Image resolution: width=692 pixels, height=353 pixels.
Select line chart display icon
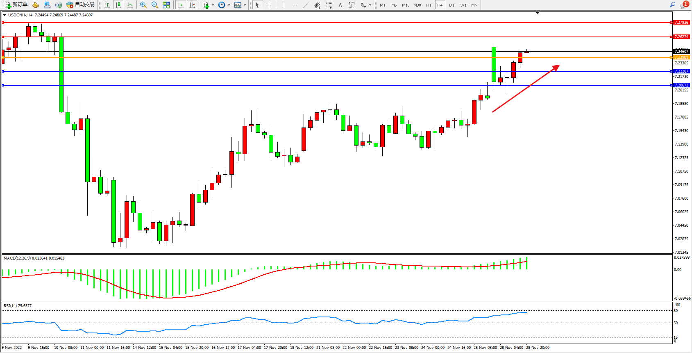point(130,5)
